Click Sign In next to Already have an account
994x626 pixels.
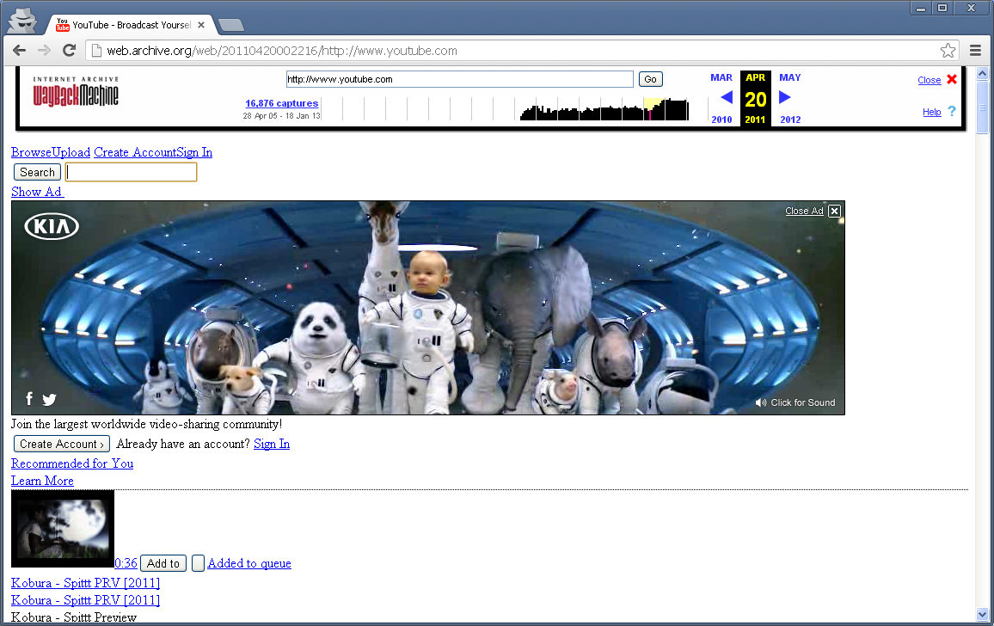[x=272, y=444]
